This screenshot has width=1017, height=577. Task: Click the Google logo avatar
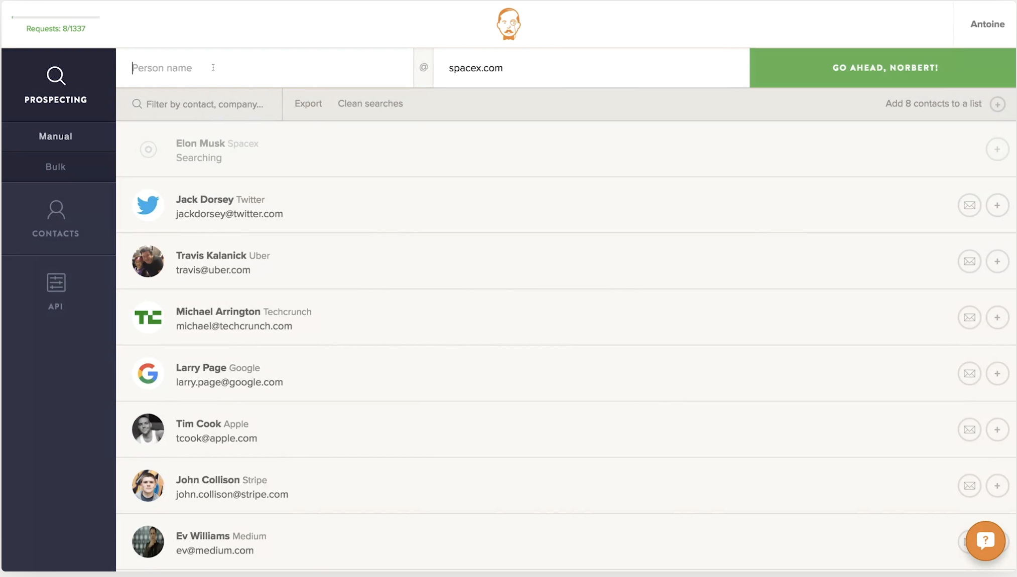tap(148, 374)
